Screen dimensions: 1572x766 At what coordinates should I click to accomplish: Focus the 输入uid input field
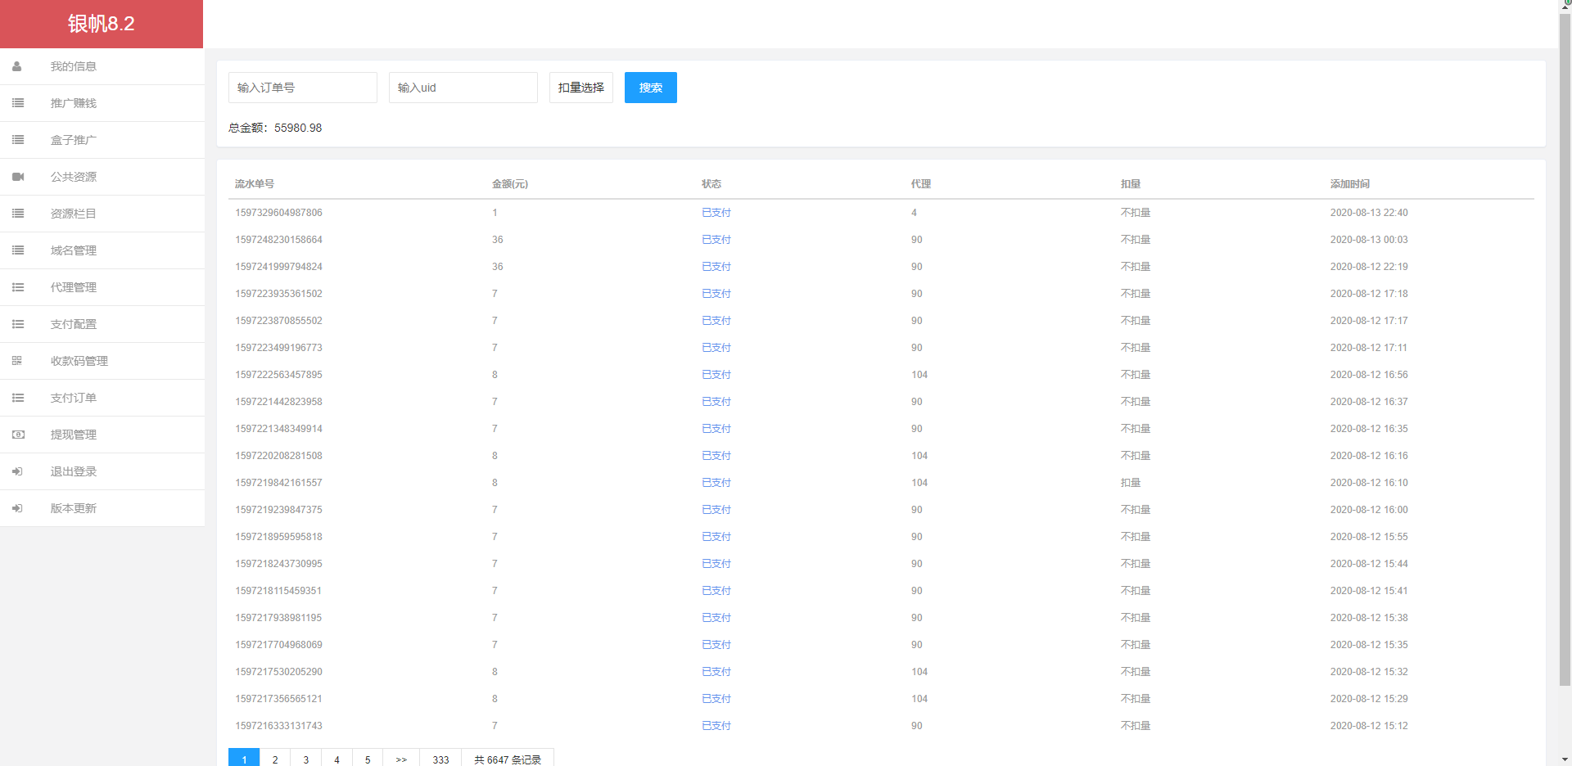(x=463, y=88)
